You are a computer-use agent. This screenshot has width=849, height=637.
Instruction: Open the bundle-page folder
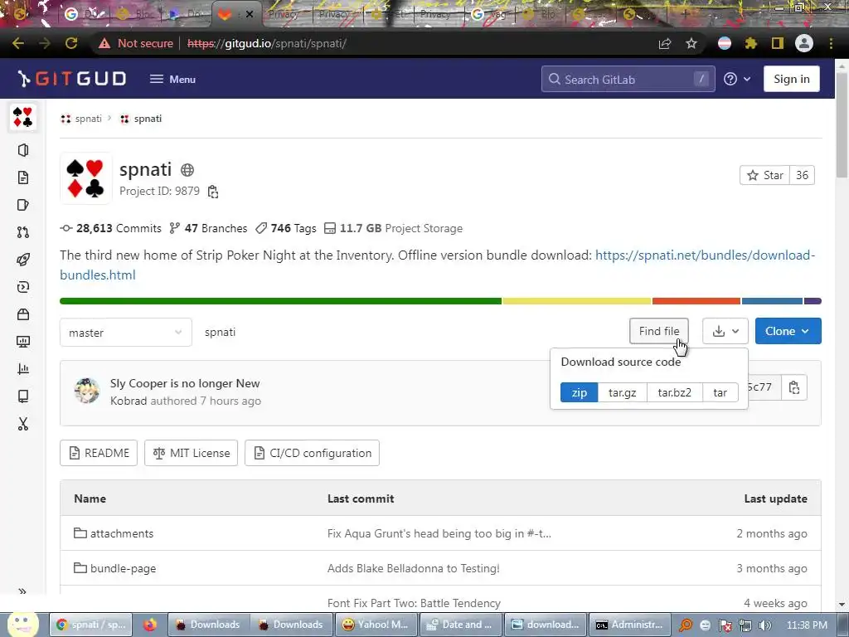click(x=123, y=568)
